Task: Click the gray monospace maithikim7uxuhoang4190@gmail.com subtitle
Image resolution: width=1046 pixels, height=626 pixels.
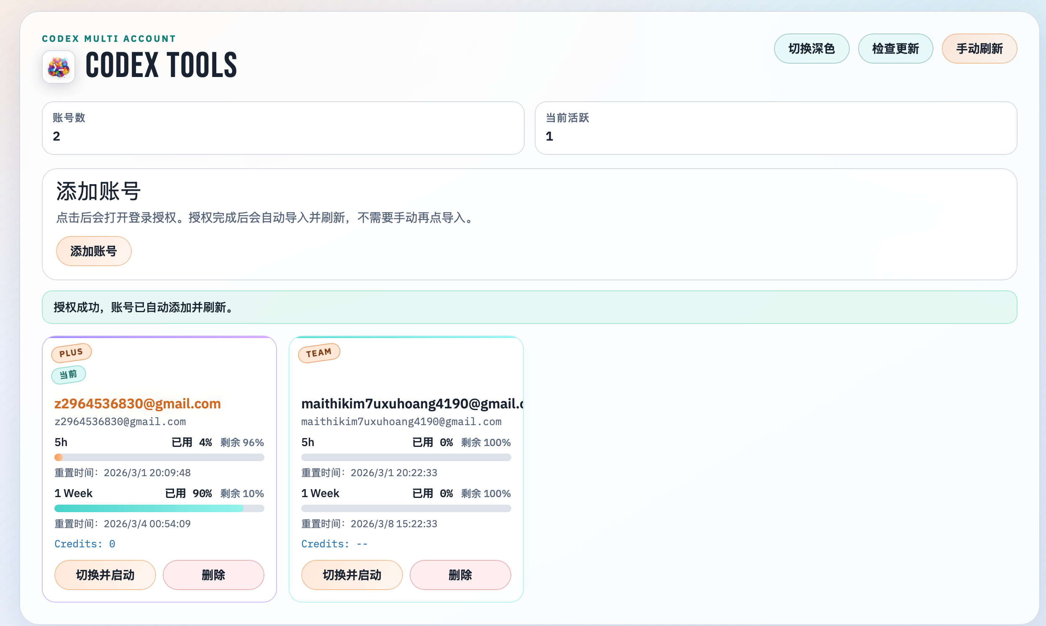Action: (402, 421)
